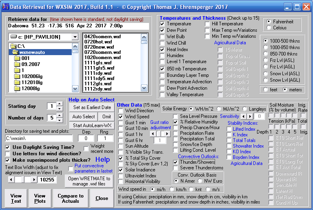
Task: Increase Starting day with up arrow
Action: (x=59, y=104)
